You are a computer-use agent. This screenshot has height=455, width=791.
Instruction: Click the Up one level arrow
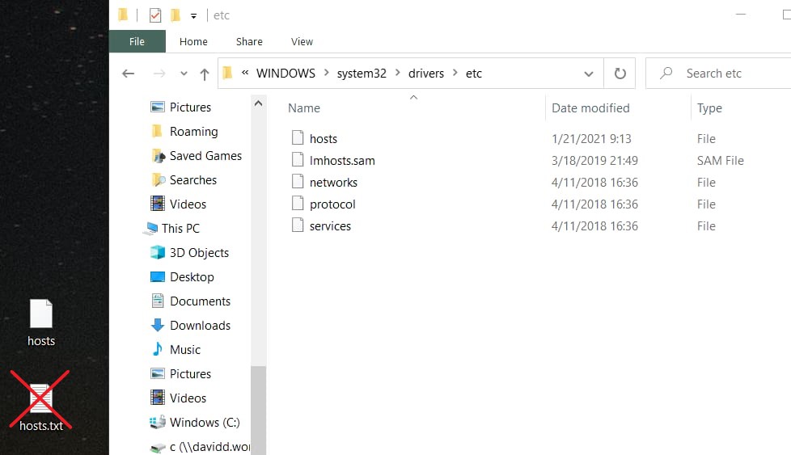point(205,74)
